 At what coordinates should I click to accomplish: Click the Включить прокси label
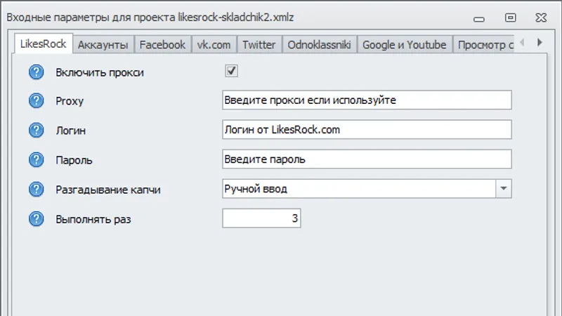click(100, 72)
